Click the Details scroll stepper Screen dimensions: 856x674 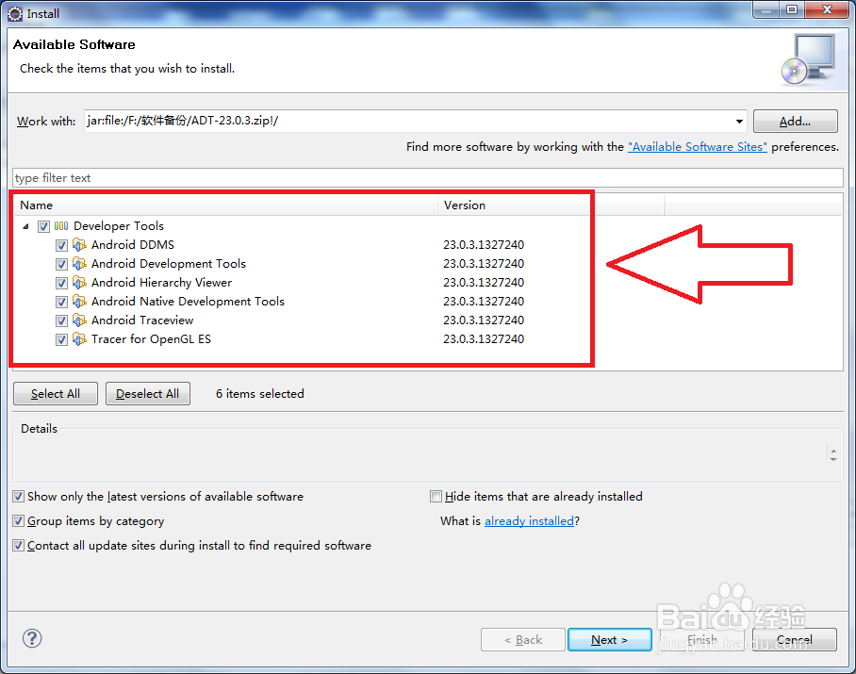coord(833,454)
